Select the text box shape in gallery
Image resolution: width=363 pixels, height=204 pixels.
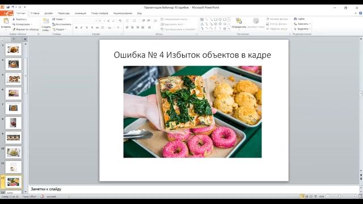(x=202, y=19)
